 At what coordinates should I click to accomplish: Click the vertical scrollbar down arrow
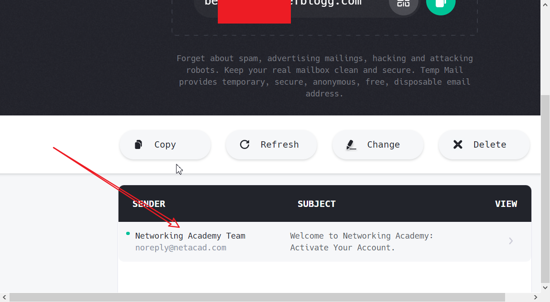545,288
